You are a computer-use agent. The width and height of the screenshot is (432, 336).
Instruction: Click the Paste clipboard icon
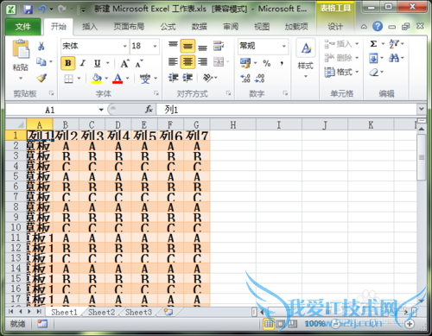(x=21, y=49)
